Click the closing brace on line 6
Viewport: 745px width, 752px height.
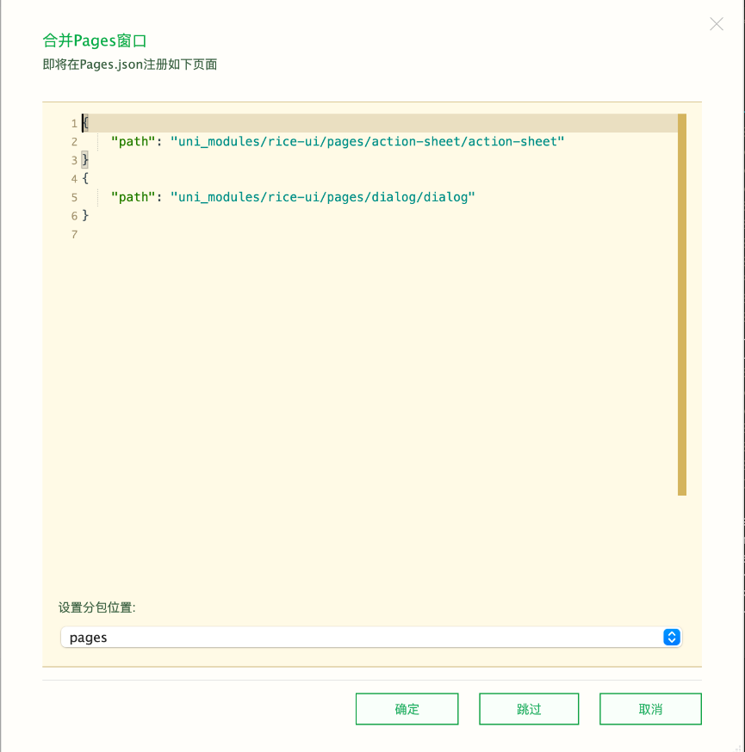click(85, 216)
